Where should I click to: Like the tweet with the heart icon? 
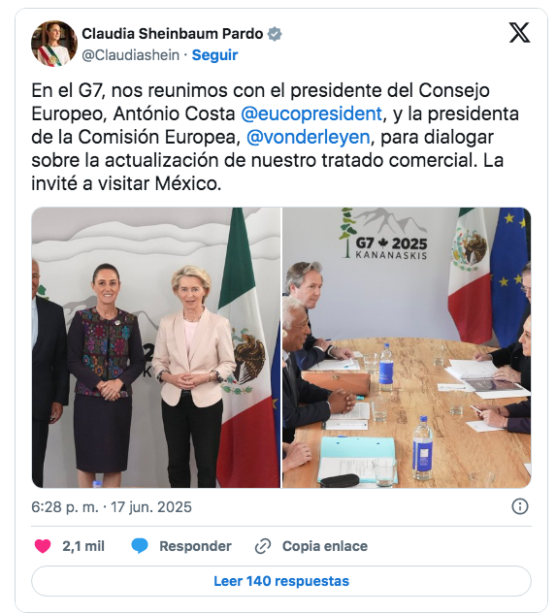coord(43,546)
